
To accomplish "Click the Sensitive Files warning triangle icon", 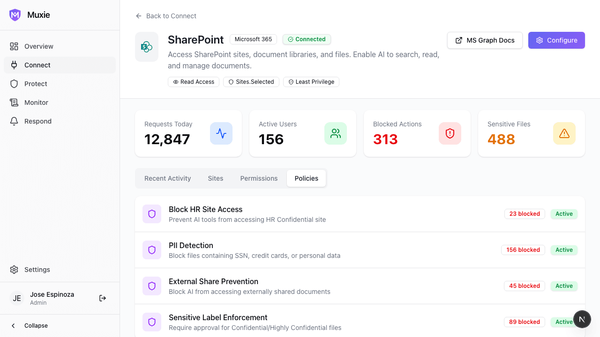I will point(564,133).
